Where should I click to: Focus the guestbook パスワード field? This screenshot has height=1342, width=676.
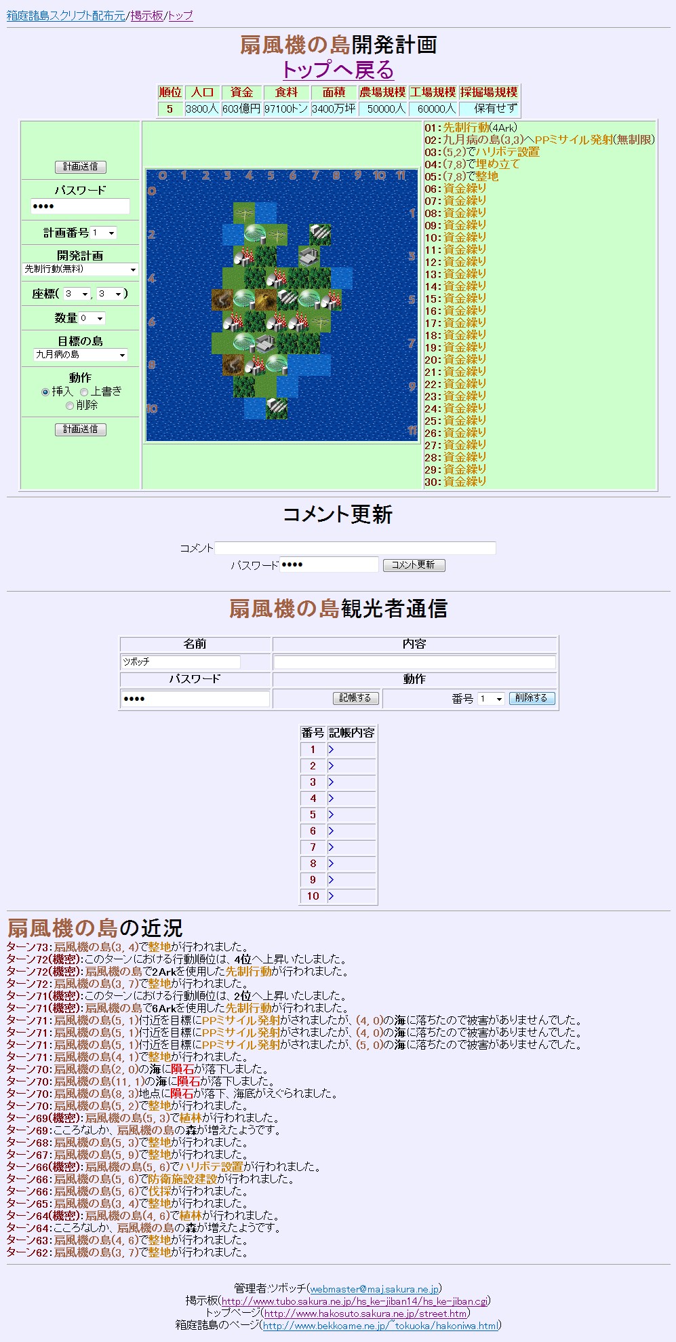pyautogui.click(x=195, y=699)
